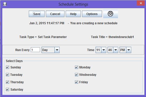Uncheck the Saturday checkbox
Image resolution: width=146 pixels, height=97 pixels.
[8, 89]
